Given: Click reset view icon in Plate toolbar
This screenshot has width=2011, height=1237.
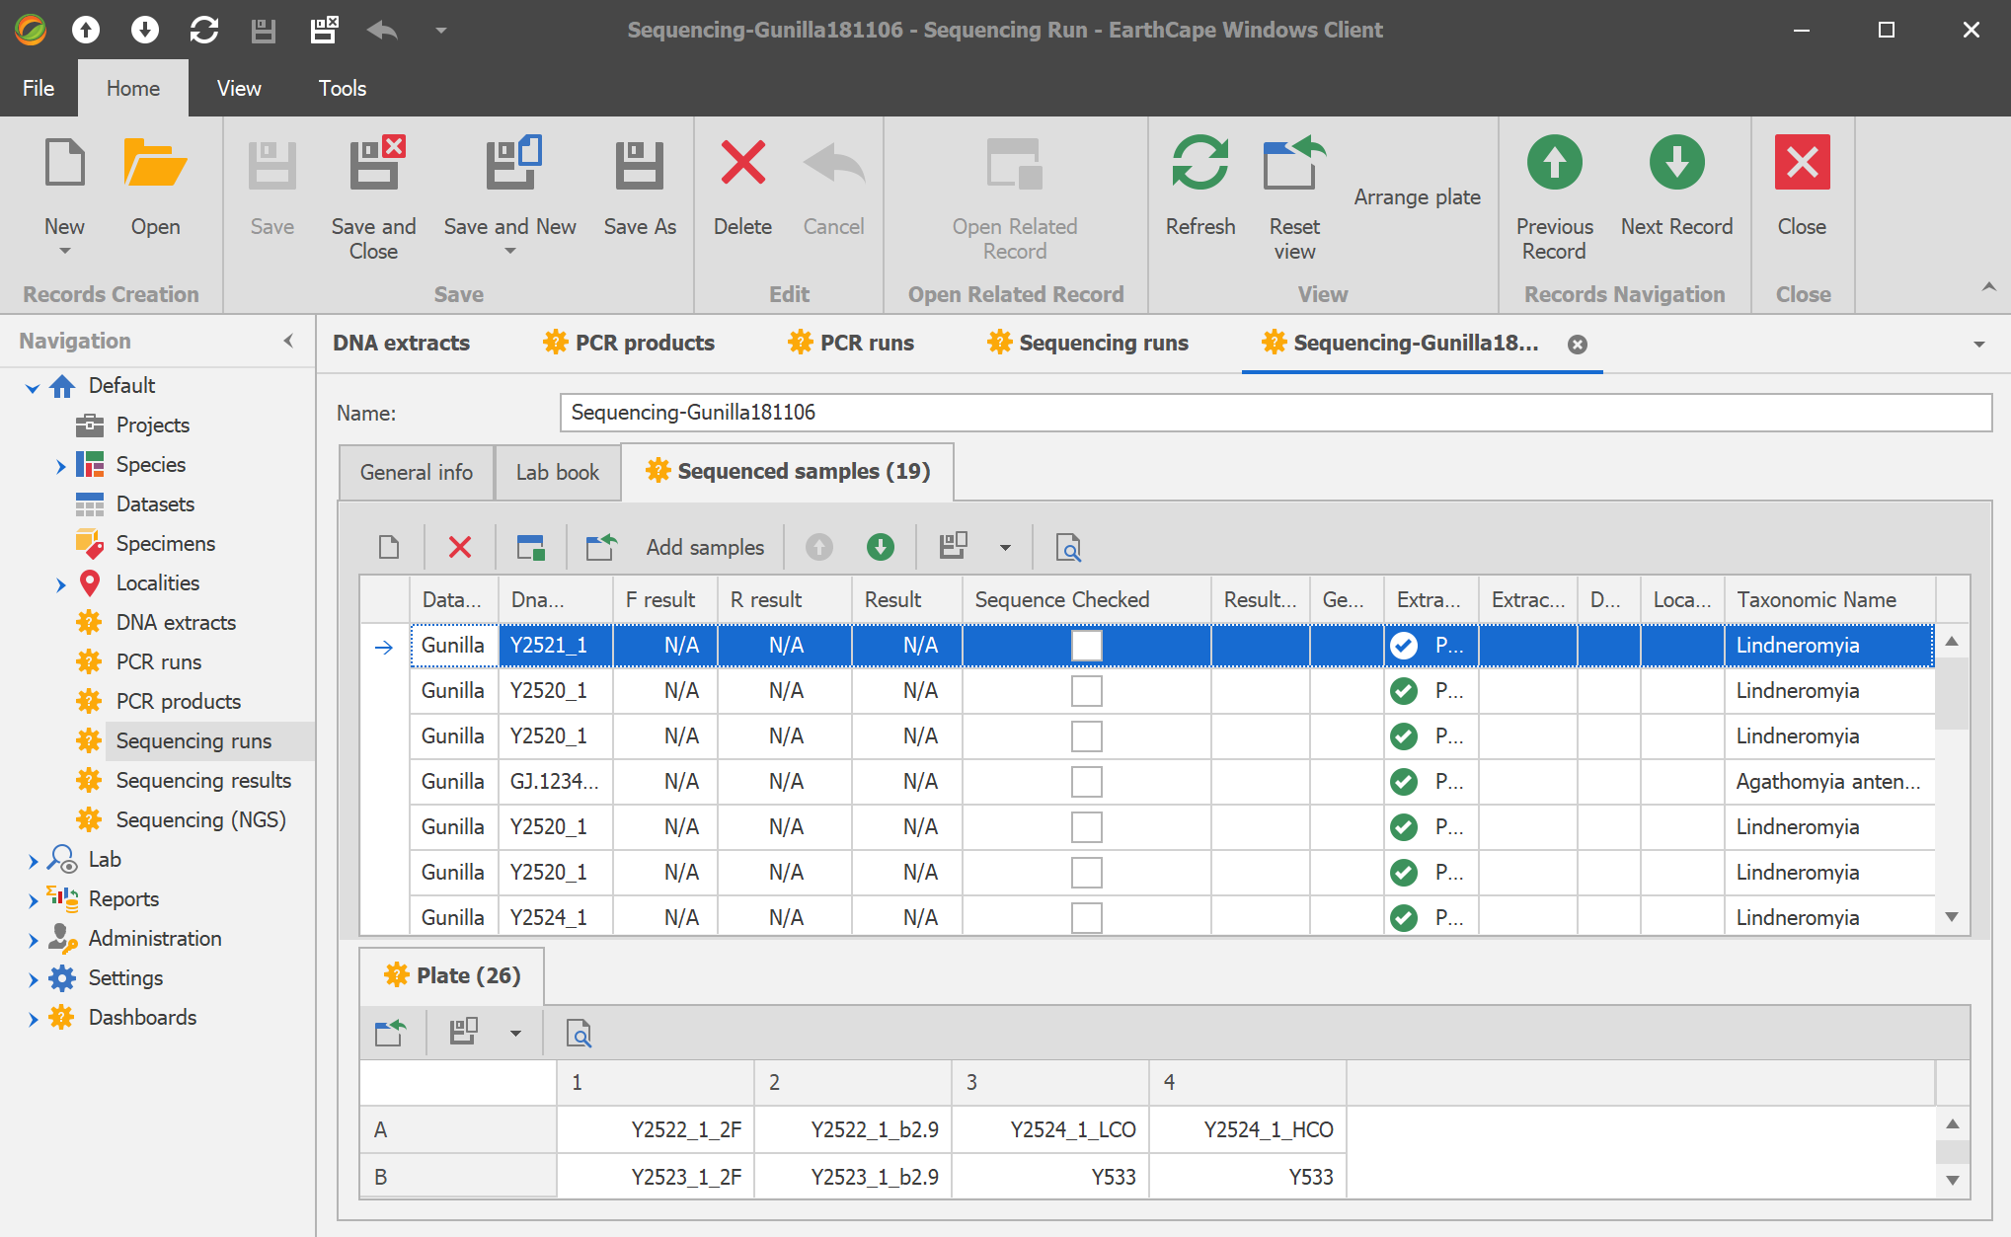Looking at the screenshot, I should tap(391, 1033).
